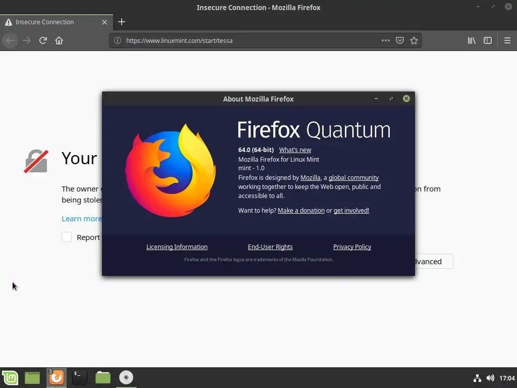Click the Advanced button on error page
517x388 pixels.
click(x=434, y=261)
